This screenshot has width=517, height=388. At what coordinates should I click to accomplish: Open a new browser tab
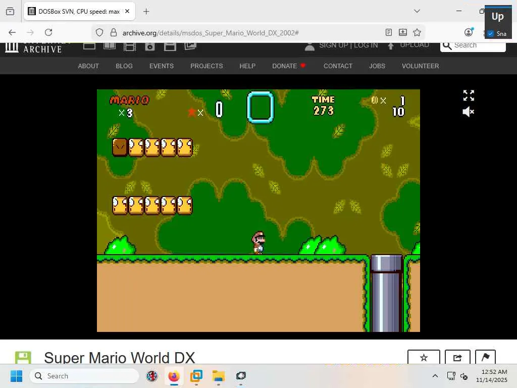point(146,12)
